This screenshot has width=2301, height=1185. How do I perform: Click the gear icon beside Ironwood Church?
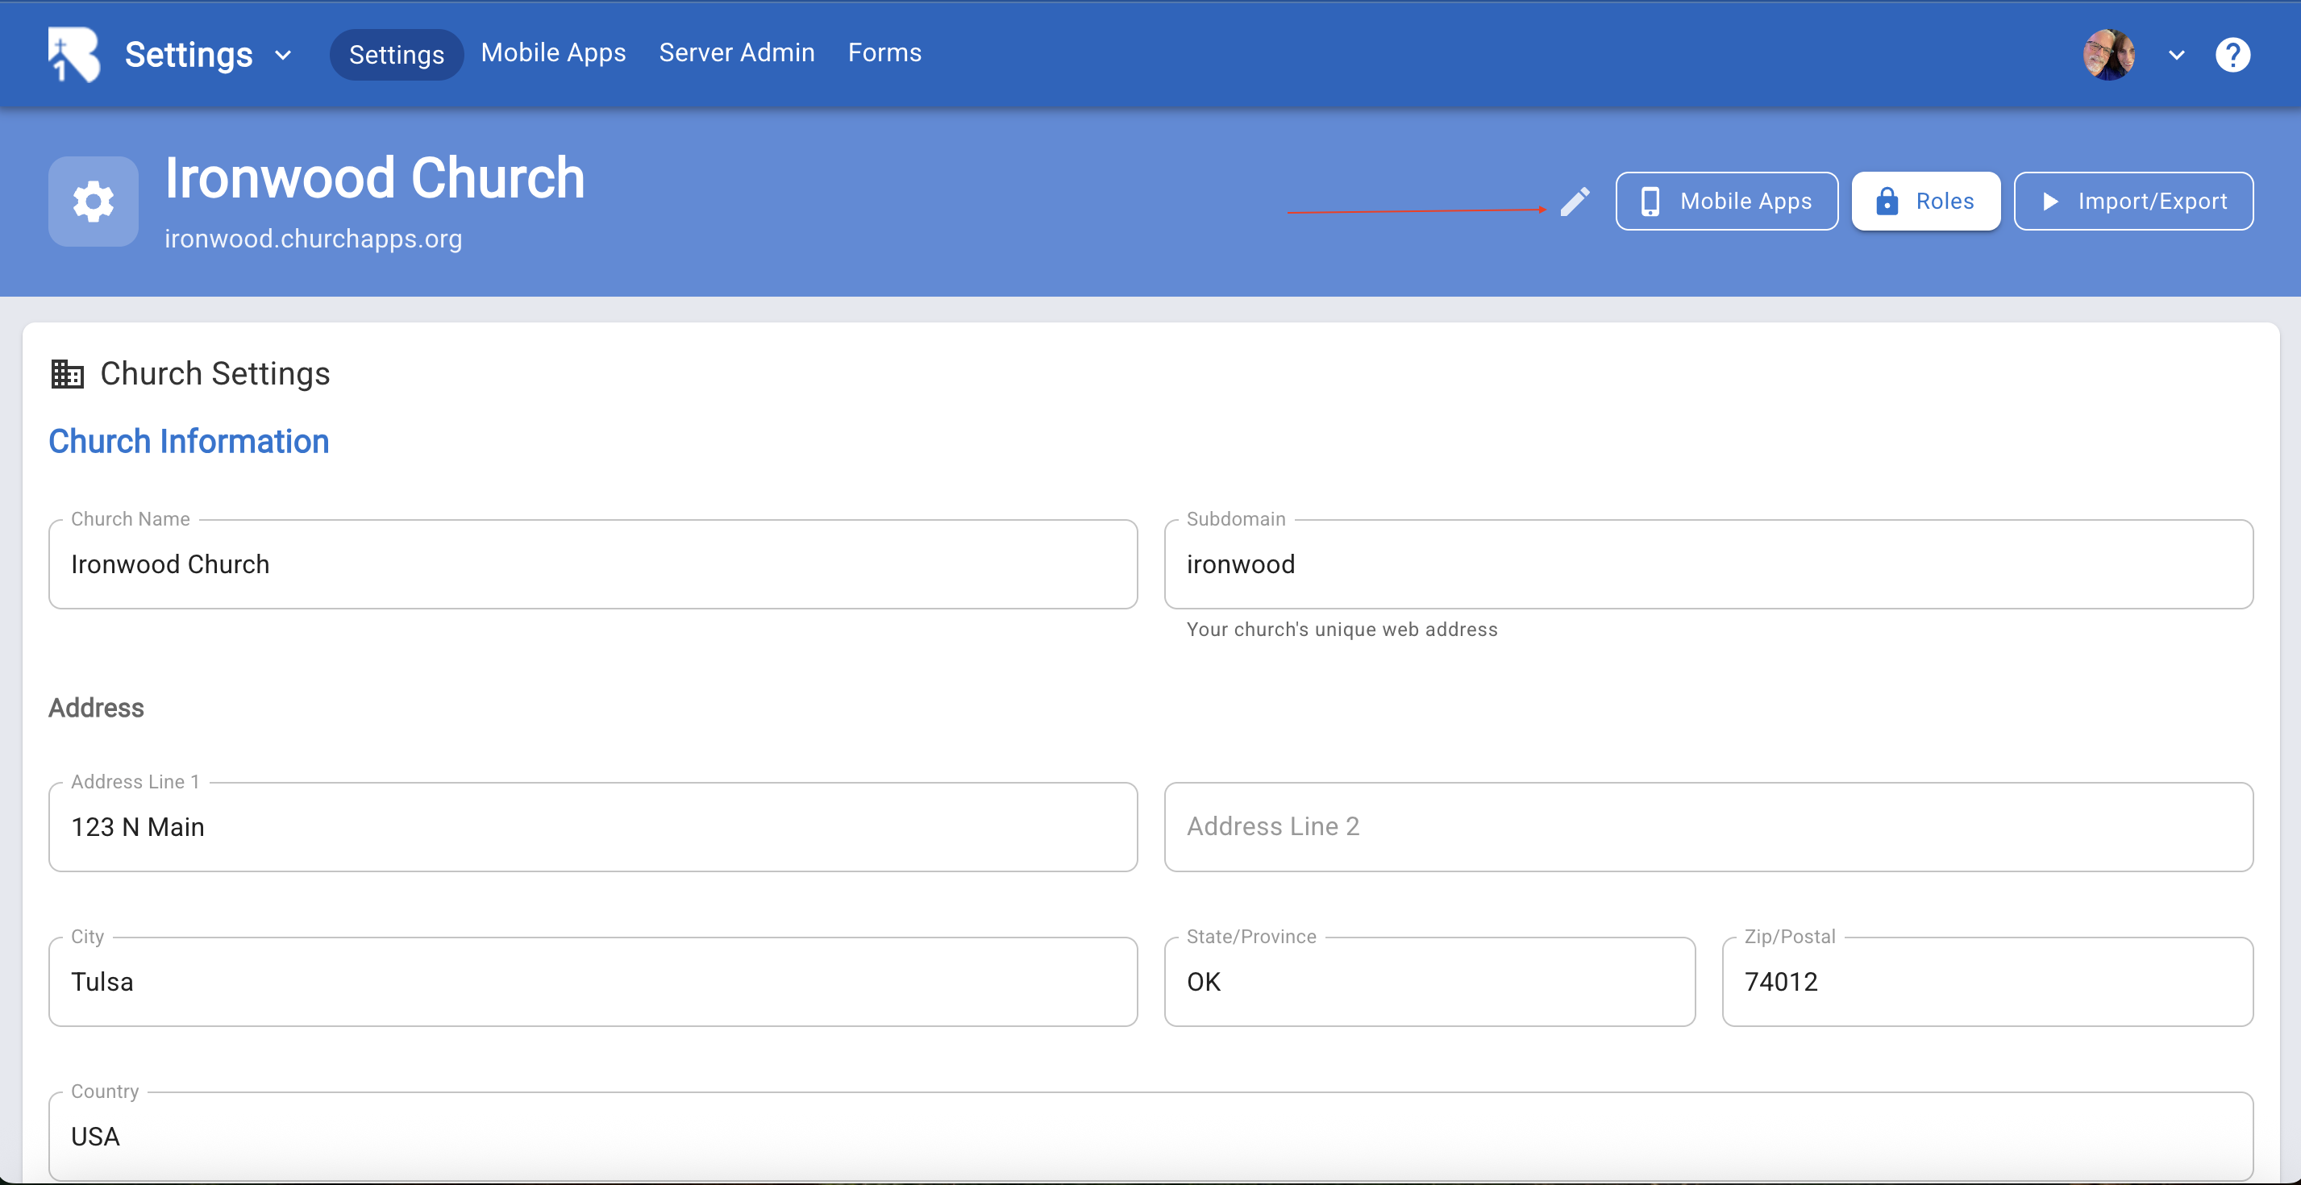tap(93, 202)
